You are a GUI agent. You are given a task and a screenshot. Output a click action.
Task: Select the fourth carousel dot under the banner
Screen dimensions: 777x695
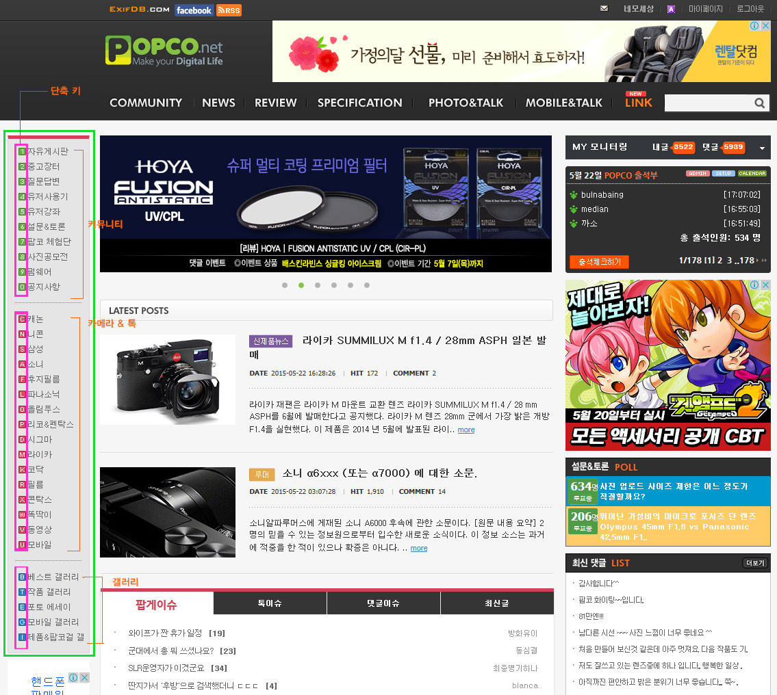[x=334, y=285]
